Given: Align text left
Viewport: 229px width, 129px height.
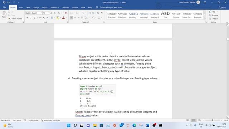Looking at the screenshot, I should click(x=71, y=18).
